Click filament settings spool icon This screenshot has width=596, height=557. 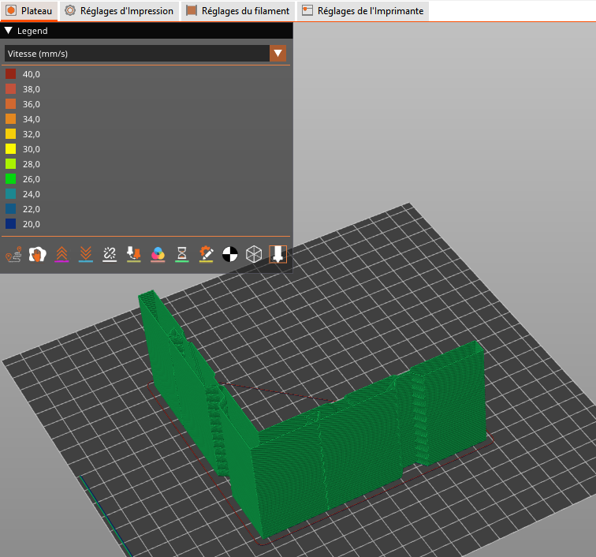tap(192, 11)
